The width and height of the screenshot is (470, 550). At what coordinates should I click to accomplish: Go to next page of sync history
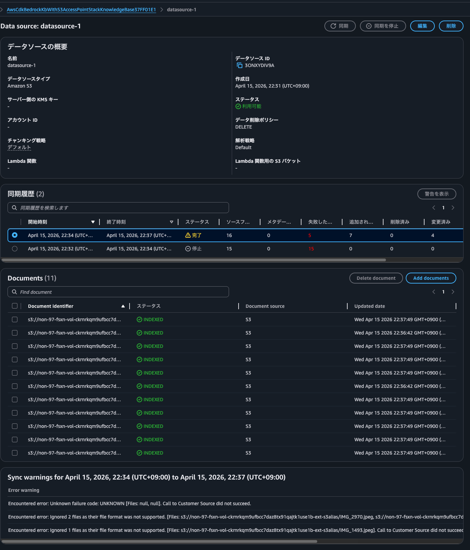pyautogui.click(x=453, y=208)
